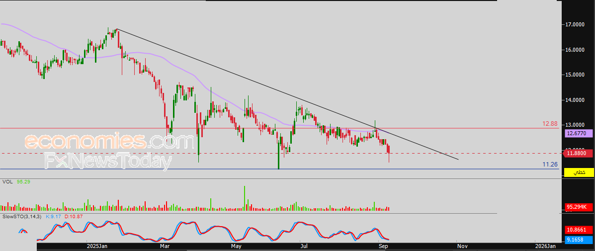Click the K:9.17 stochastic reading

[x=53, y=217]
